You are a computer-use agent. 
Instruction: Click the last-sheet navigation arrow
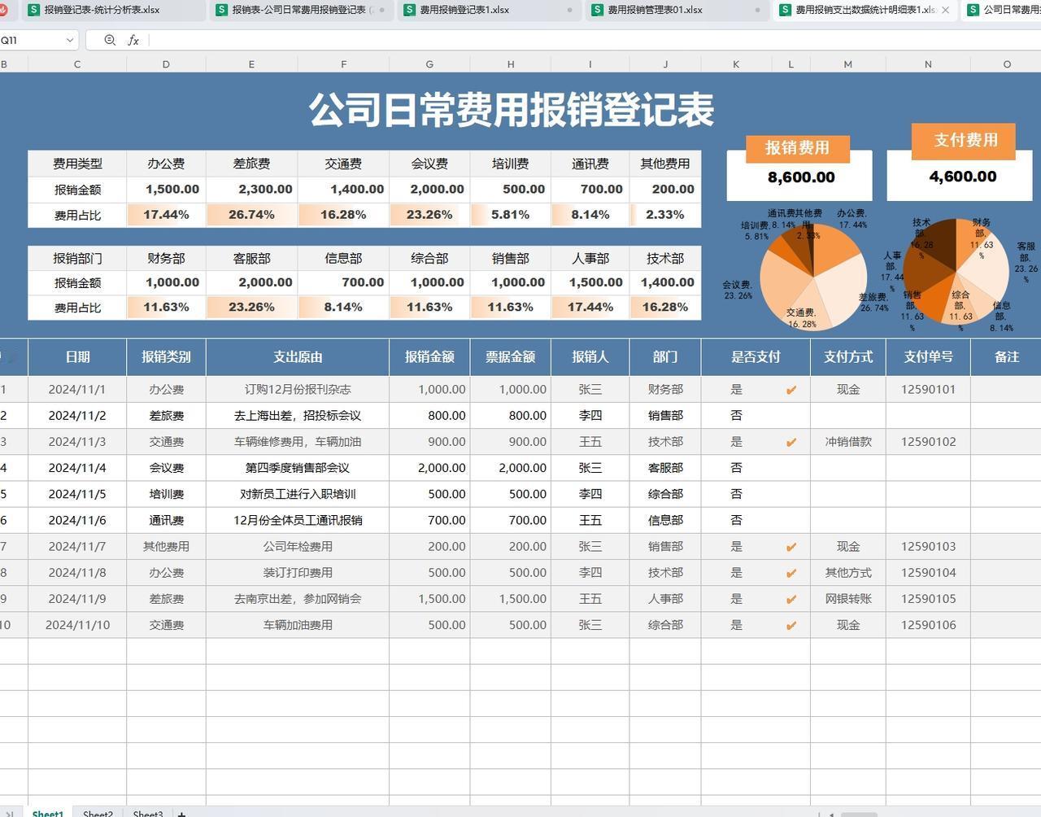pyautogui.click(x=11, y=813)
